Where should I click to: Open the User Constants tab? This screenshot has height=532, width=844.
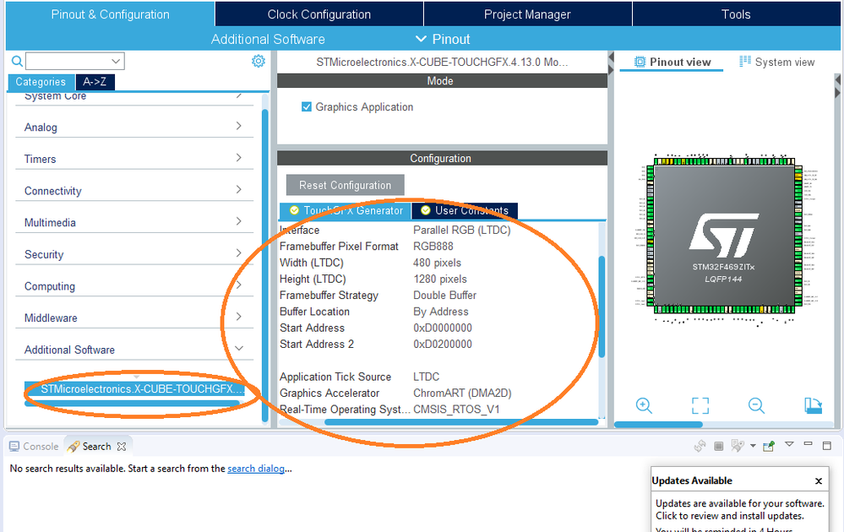tap(465, 210)
